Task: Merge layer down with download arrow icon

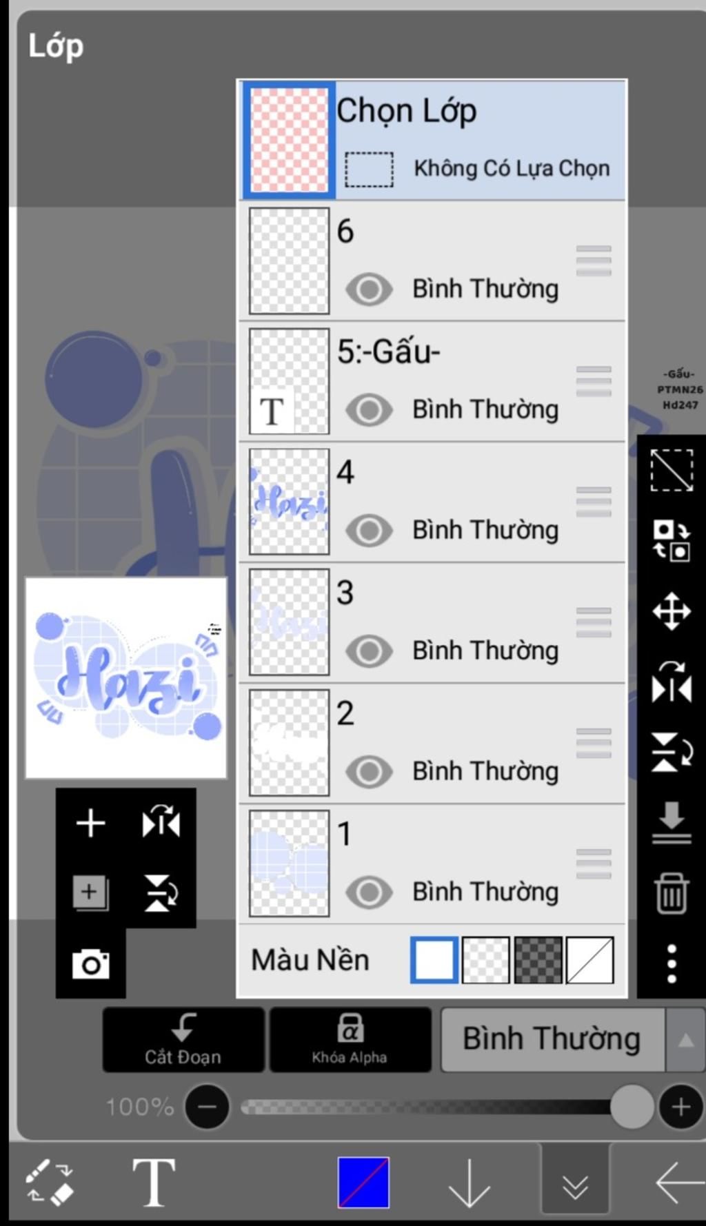Action: pos(672,822)
